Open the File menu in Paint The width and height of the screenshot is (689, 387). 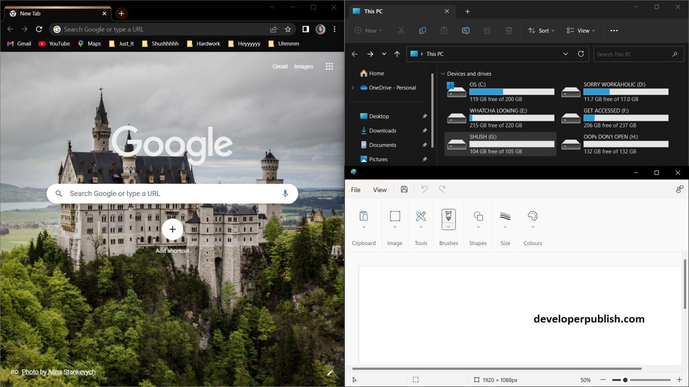[355, 189]
